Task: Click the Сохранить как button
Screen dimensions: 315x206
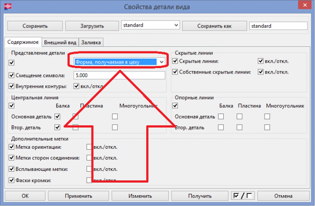Action: [x=214, y=26]
